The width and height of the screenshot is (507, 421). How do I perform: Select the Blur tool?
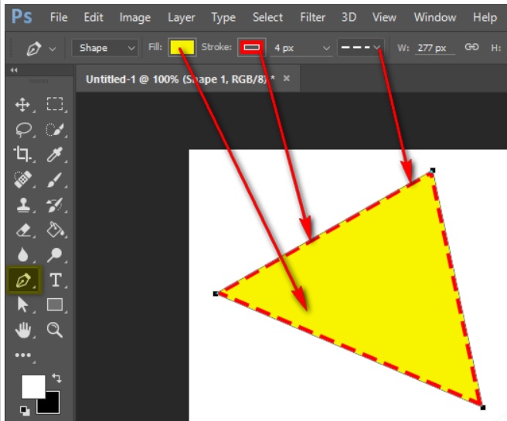pos(23,255)
